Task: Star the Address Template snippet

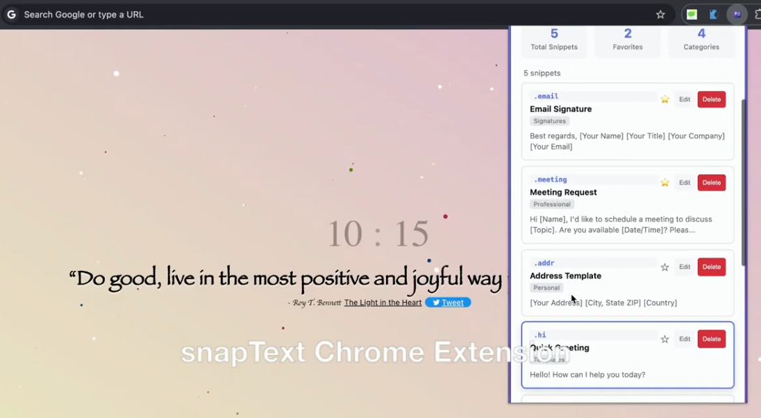Action: click(664, 267)
